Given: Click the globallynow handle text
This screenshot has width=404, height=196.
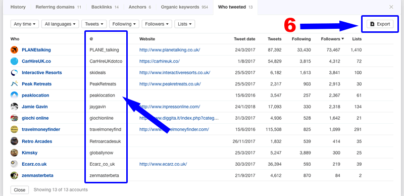Looking at the screenshot, I should click(x=102, y=153).
